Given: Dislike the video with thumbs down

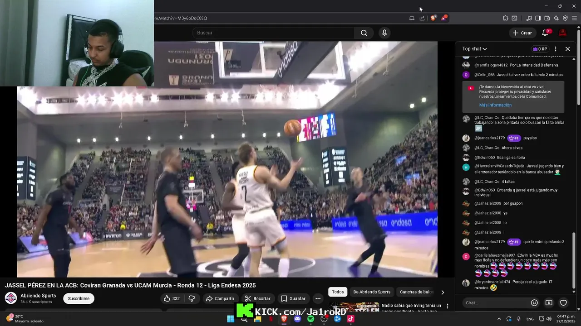Looking at the screenshot, I should [x=192, y=298].
